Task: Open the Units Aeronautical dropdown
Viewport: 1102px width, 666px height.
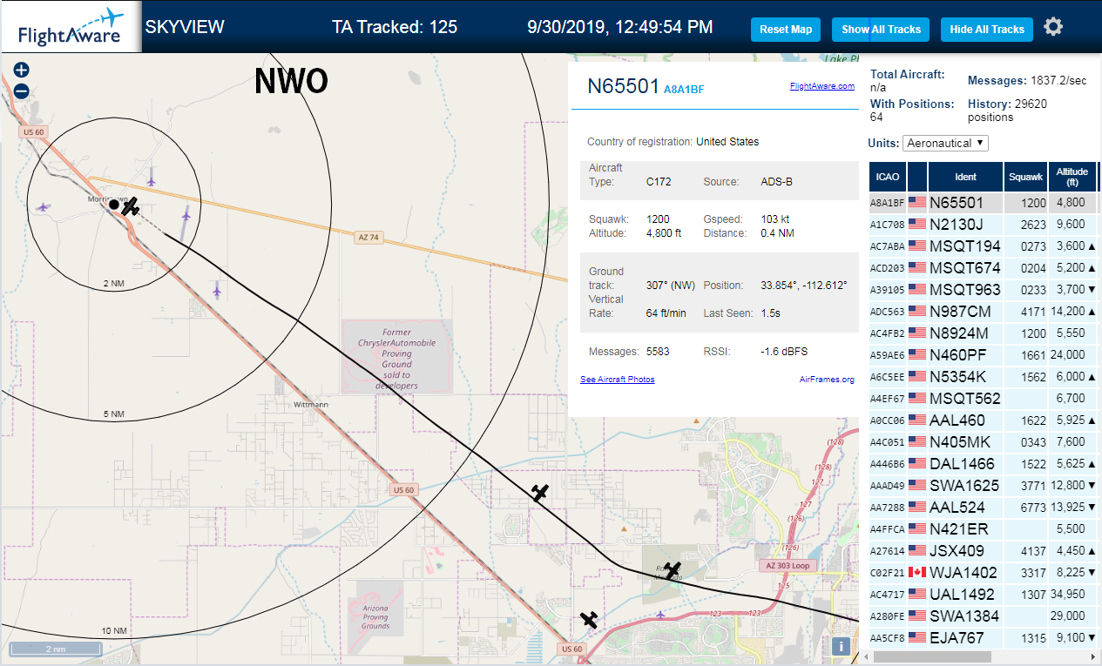Action: [945, 143]
